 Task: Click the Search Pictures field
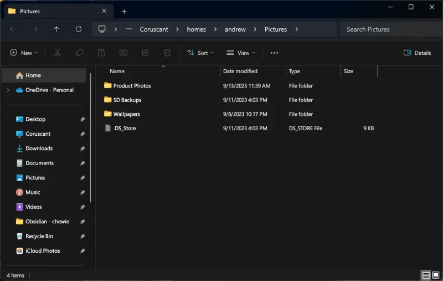(392, 29)
